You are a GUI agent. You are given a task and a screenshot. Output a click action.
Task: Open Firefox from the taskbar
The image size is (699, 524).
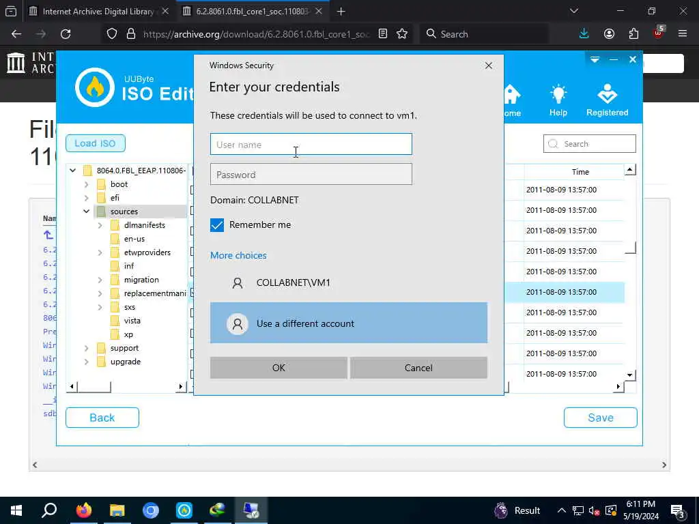pyautogui.click(x=83, y=510)
